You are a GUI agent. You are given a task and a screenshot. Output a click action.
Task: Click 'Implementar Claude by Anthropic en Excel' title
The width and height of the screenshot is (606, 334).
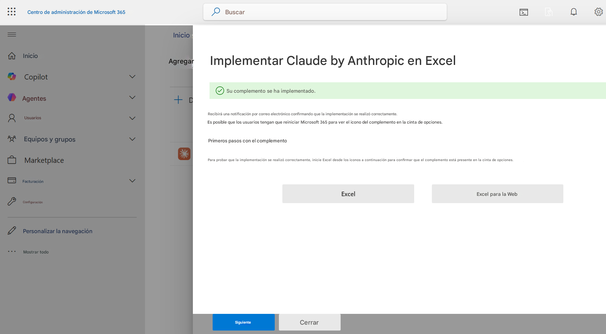[x=333, y=60]
